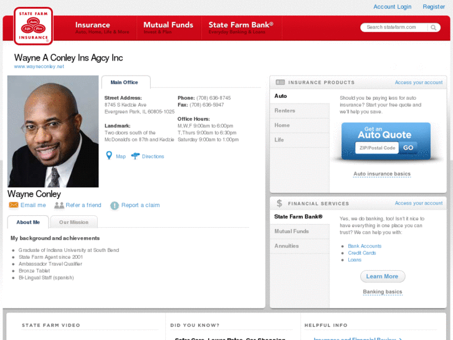Image resolution: width=453 pixels, height=340 pixels.
Task: Click the search magnifier icon
Action: [433, 27]
